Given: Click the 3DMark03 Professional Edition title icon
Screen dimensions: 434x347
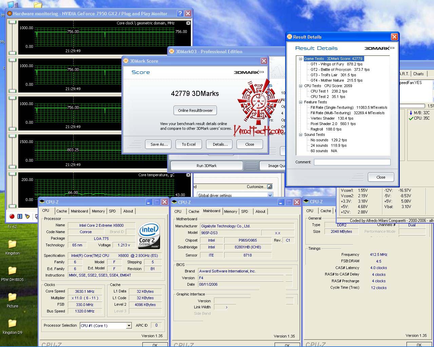Looking at the screenshot, I should (172, 52).
